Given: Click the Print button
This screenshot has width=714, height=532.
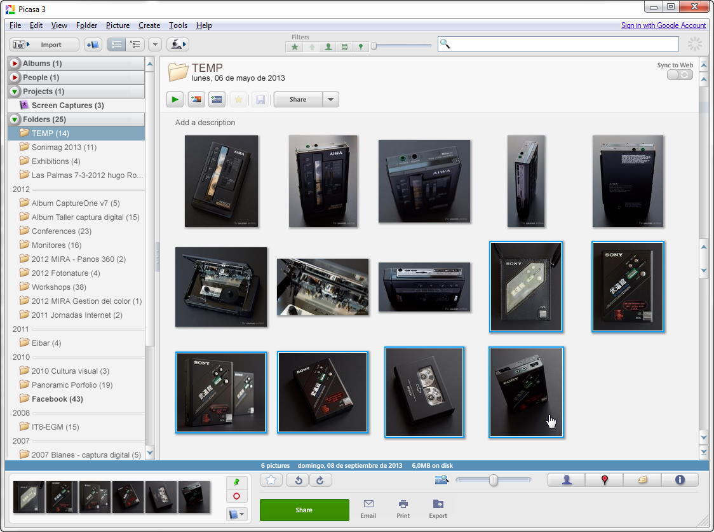Looking at the screenshot, I should pyautogui.click(x=403, y=508).
